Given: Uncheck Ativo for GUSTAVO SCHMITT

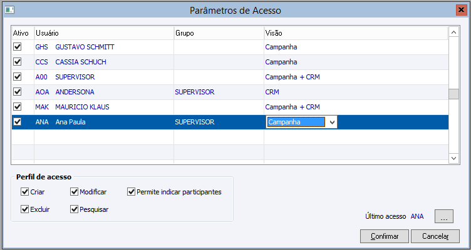Looking at the screenshot, I should (x=18, y=47).
